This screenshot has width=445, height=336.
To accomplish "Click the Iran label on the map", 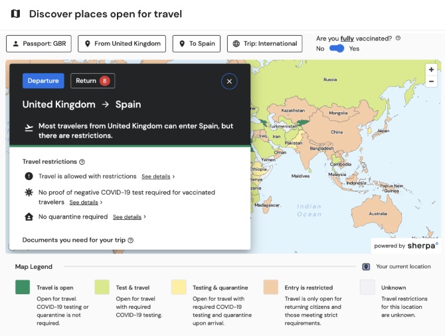I will tap(276, 137).
